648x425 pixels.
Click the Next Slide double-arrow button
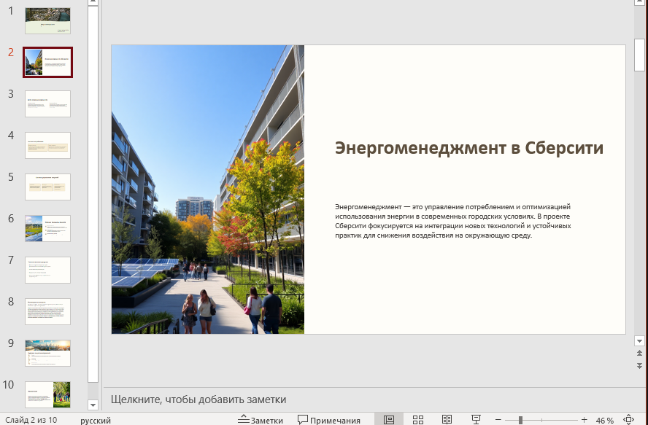coord(640,366)
